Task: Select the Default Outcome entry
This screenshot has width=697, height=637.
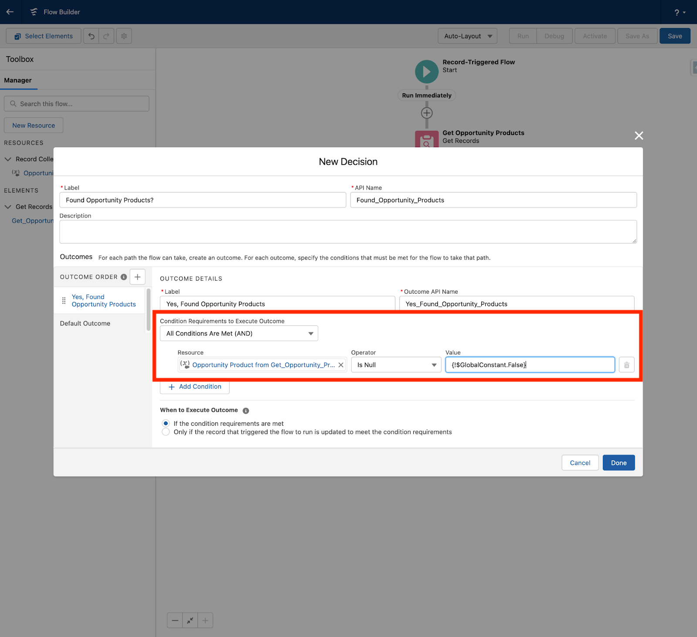Action: point(85,323)
